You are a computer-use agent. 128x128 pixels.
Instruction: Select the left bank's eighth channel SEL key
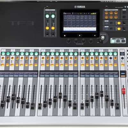[36, 54]
